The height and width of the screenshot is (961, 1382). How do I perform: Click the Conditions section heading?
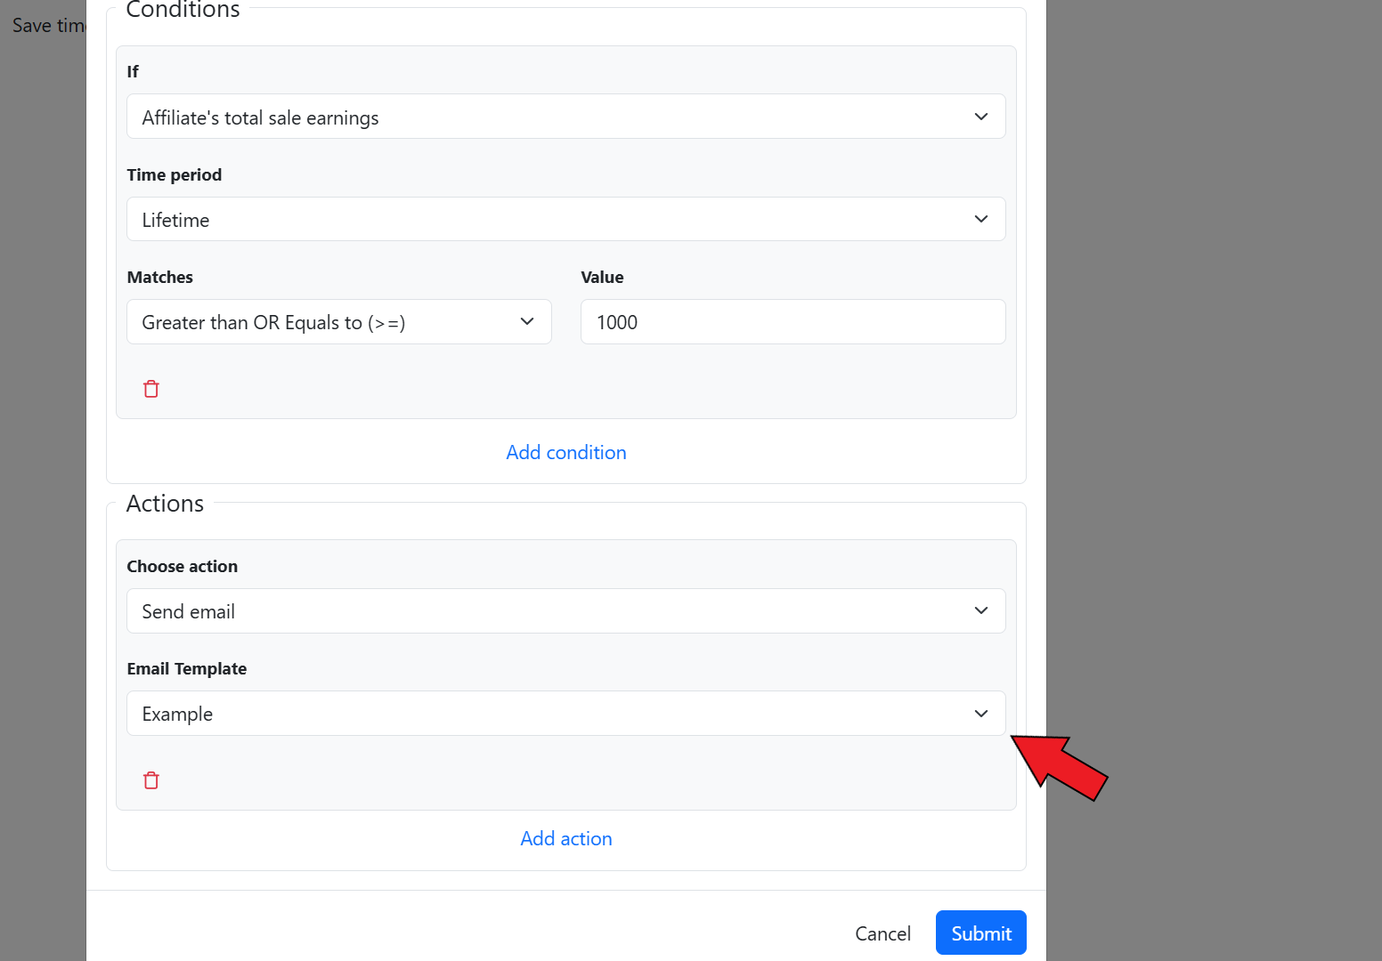coord(183,11)
